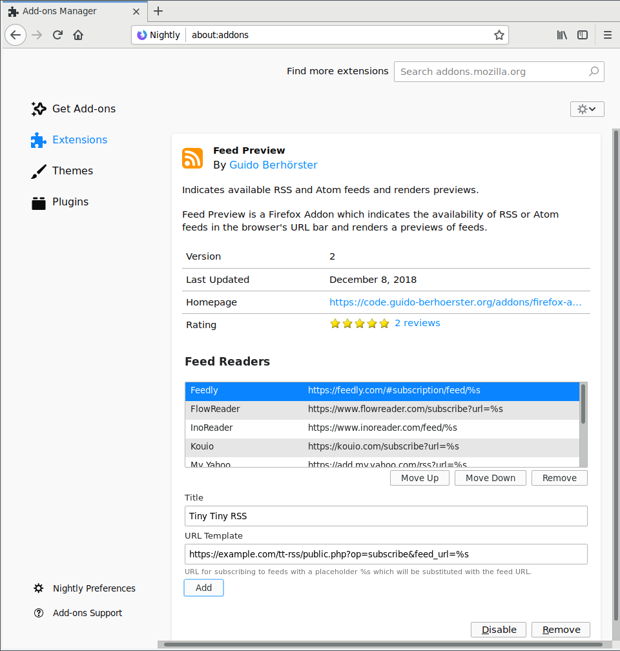Click Move Down button
Viewport: 620px width, 651px height.
click(490, 478)
